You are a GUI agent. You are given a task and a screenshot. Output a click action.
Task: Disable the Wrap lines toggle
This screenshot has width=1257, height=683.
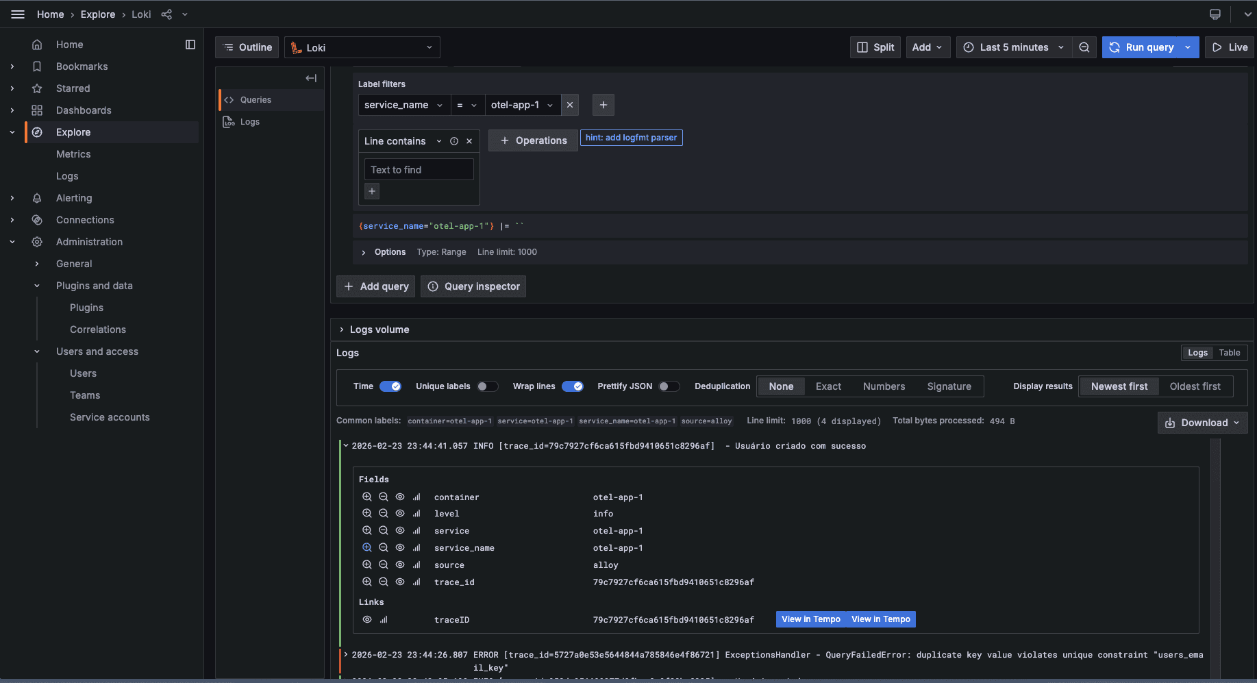[573, 386]
